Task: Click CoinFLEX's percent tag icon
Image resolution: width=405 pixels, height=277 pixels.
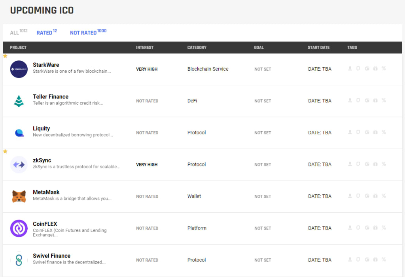Action: click(x=384, y=228)
